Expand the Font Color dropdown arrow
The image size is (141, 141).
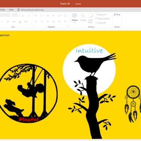click(x=22, y=22)
